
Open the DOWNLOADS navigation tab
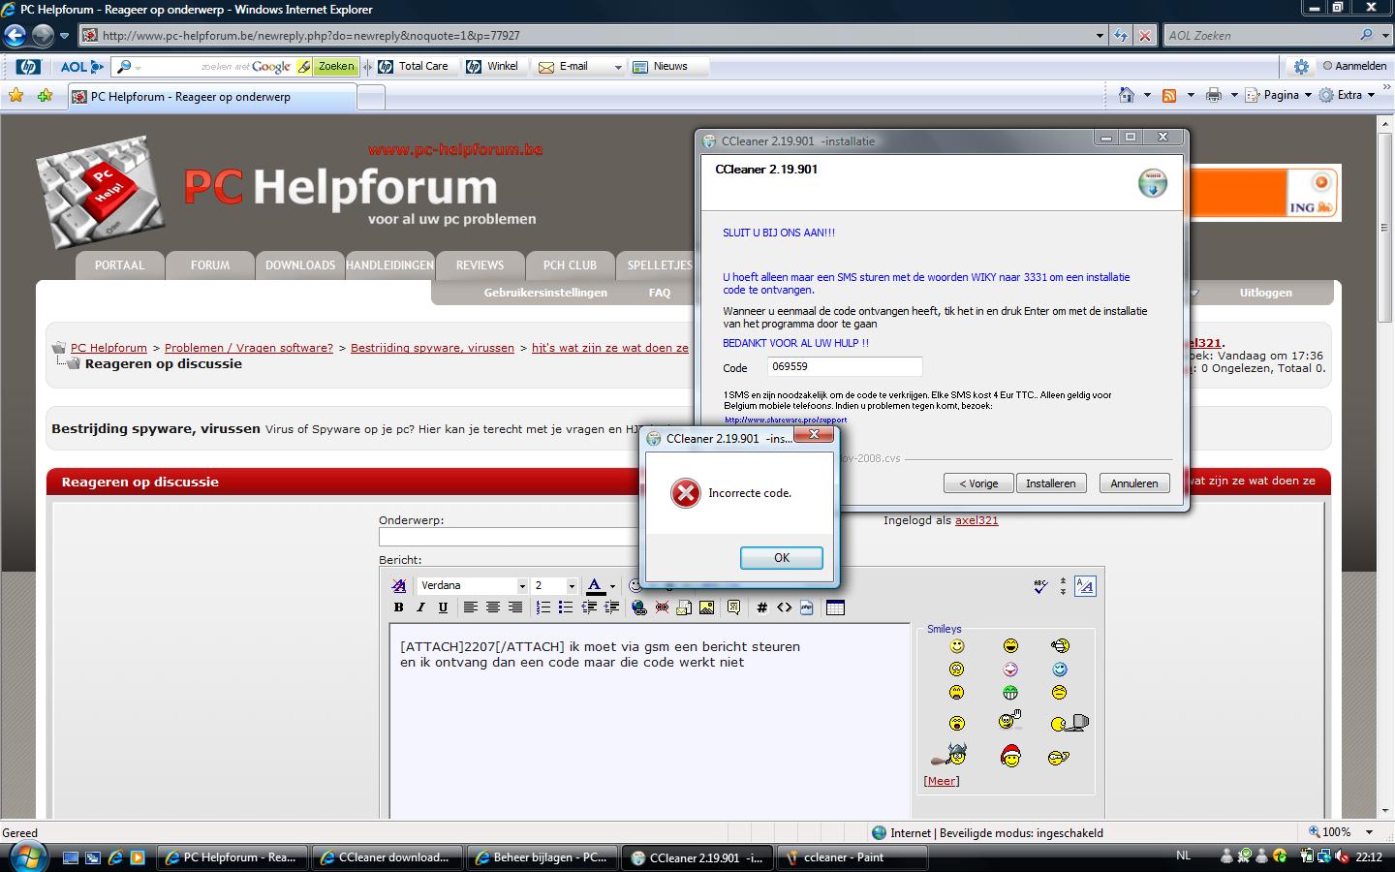(300, 265)
